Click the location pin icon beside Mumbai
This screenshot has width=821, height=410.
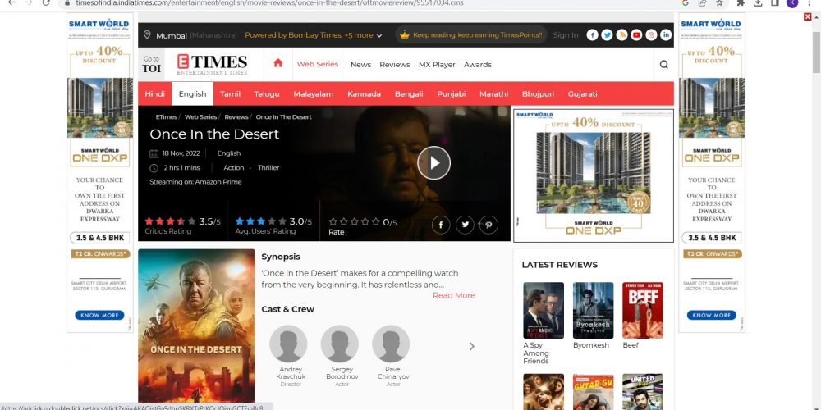click(x=147, y=35)
